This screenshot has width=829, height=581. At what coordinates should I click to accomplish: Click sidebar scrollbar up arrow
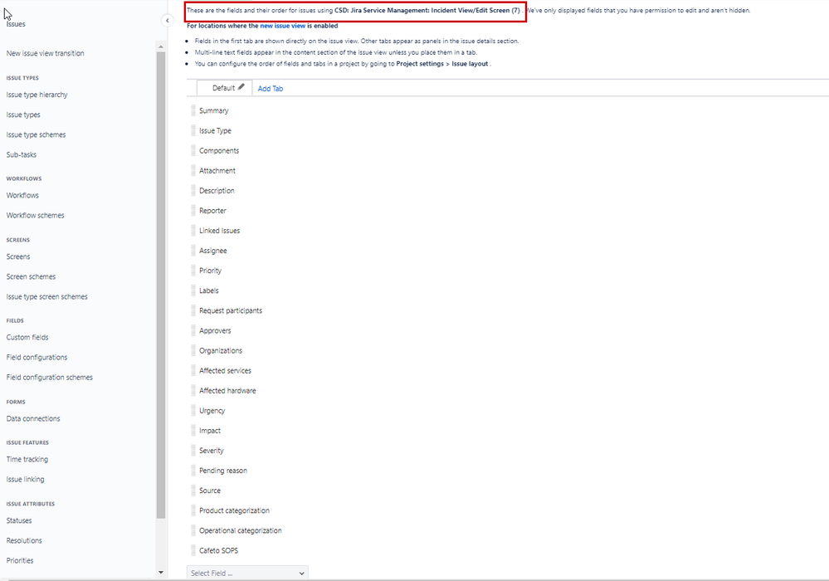[161, 47]
